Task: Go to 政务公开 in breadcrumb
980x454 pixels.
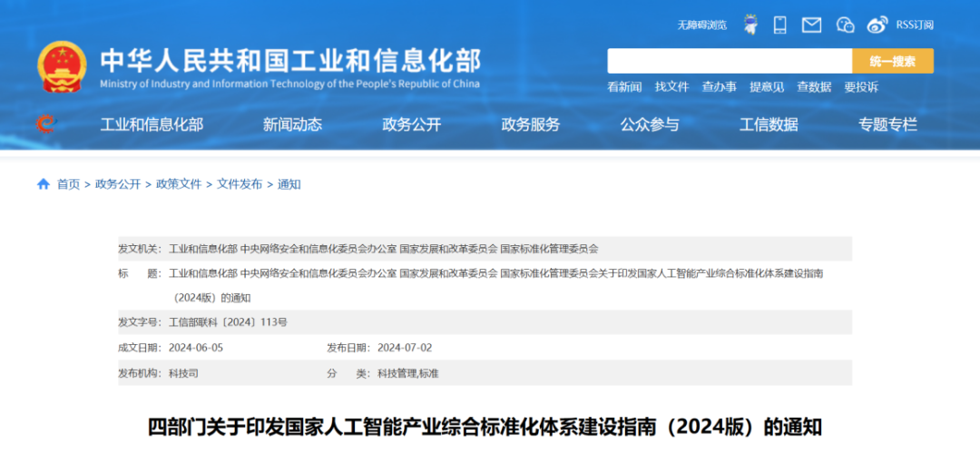Action: pyautogui.click(x=118, y=183)
